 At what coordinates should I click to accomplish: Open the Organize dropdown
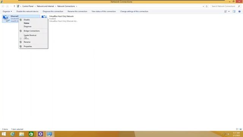(x=7, y=11)
